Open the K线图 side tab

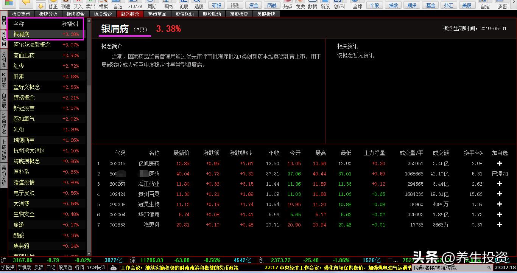4,80
